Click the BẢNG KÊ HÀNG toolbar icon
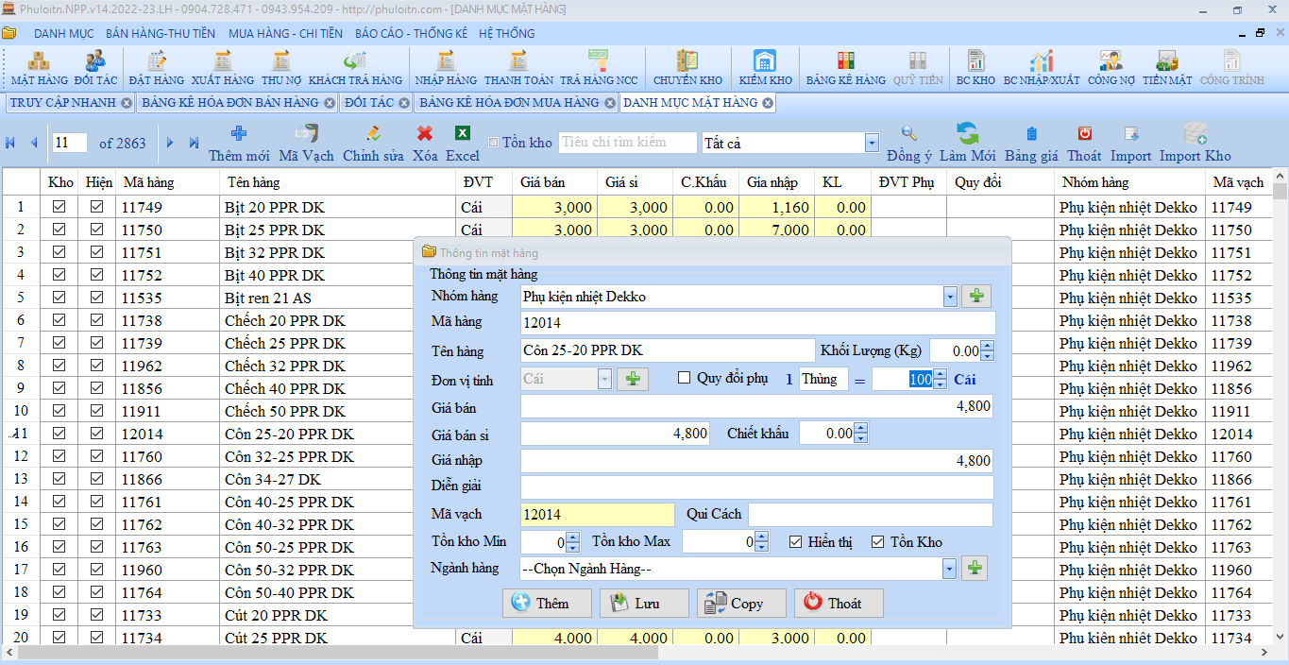The width and height of the screenshot is (1289, 665). [x=845, y=68]
